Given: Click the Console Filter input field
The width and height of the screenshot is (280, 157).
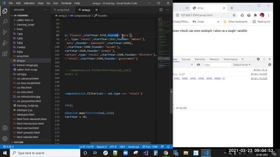Looking at the screenshot, I should coord(217,65).
